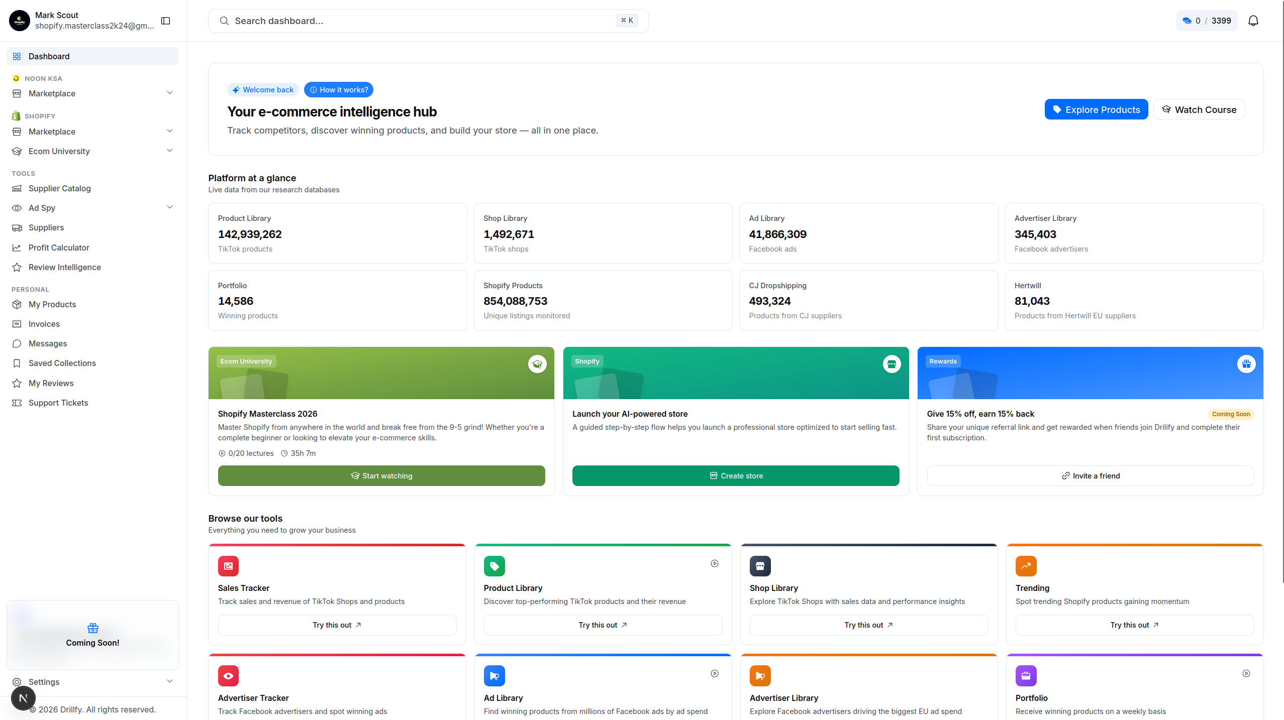Click the Invite a friend button
The width and height of the screenshot is (1284, 720).
1091,475
